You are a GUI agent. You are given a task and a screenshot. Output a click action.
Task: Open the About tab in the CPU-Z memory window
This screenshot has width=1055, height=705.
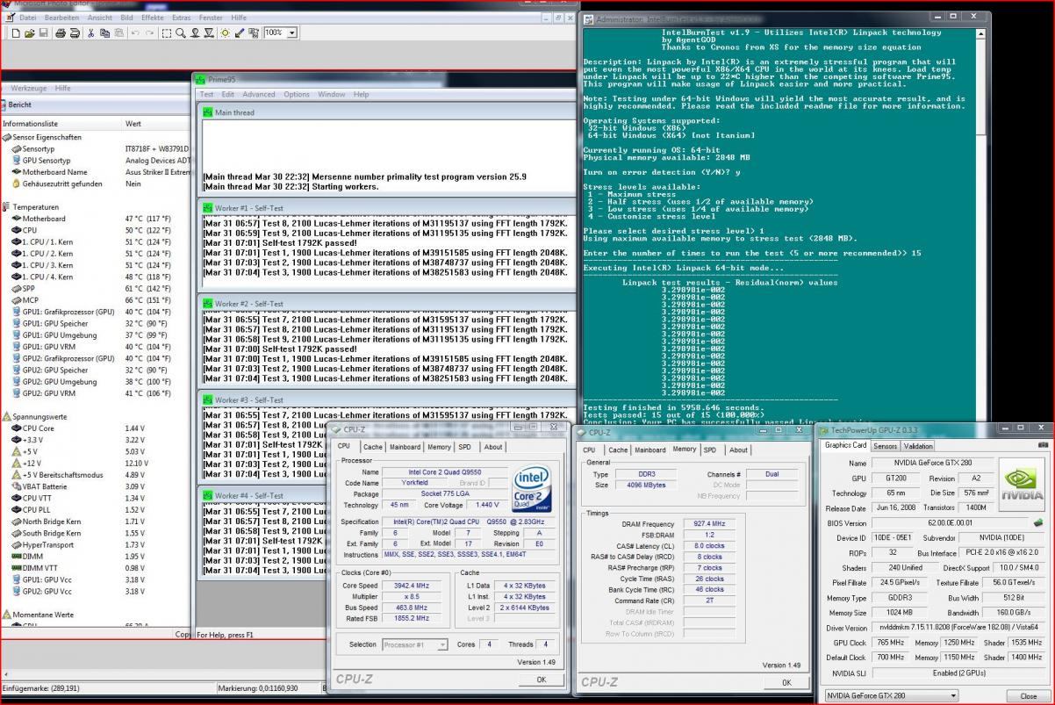coord(739,450)
